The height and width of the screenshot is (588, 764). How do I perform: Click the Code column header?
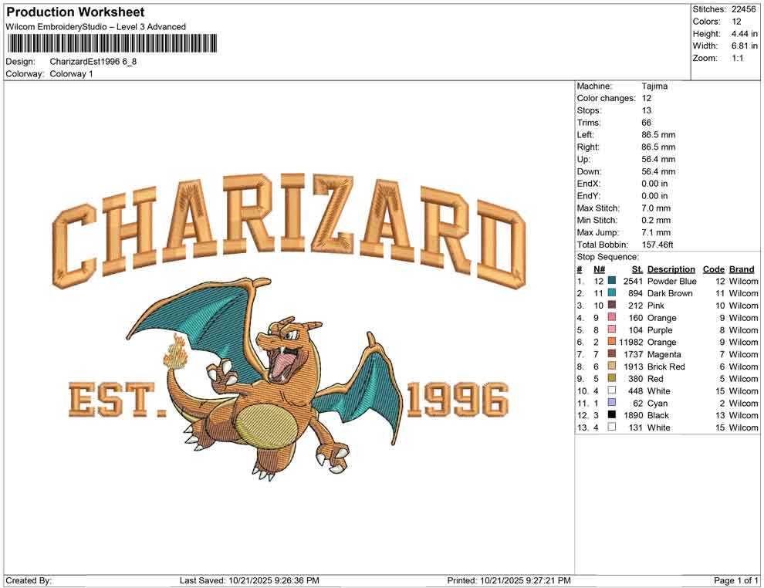(x=713, y=269)
